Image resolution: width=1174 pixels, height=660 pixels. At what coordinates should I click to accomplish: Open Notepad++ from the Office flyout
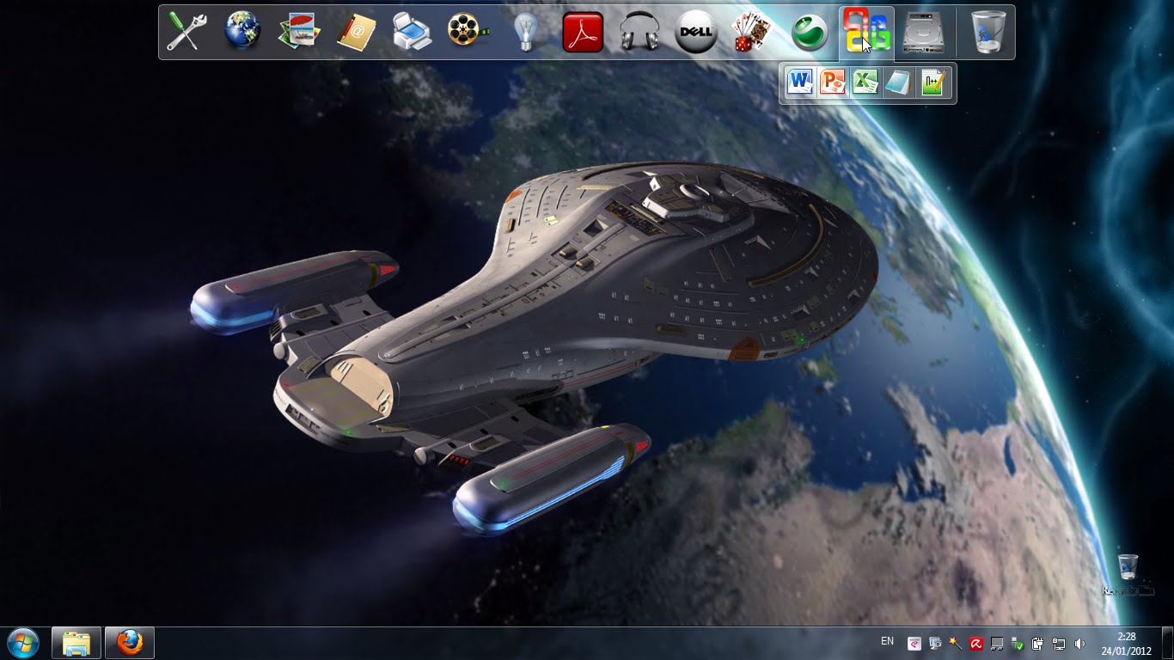(x=932, y=82)
